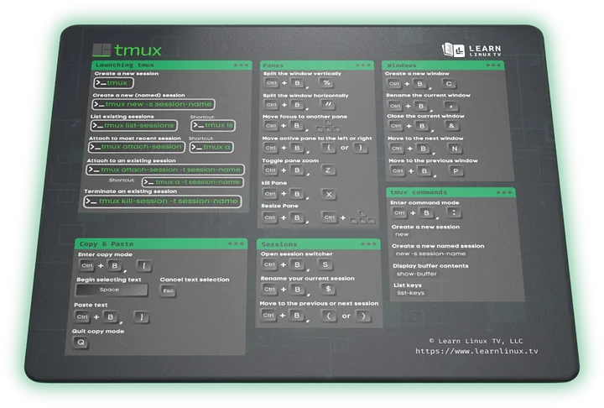Click the three dots in the Windows header
604x408 pixels.
(x=493, y=65)
